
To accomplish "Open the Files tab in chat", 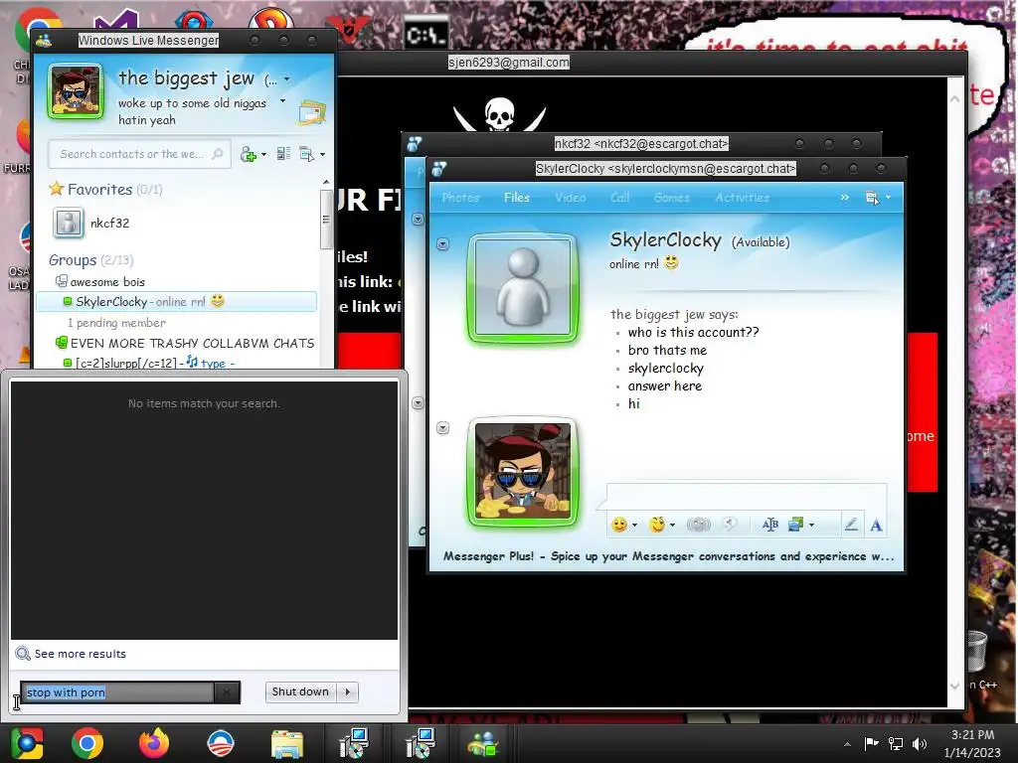I will pos(517,198).
